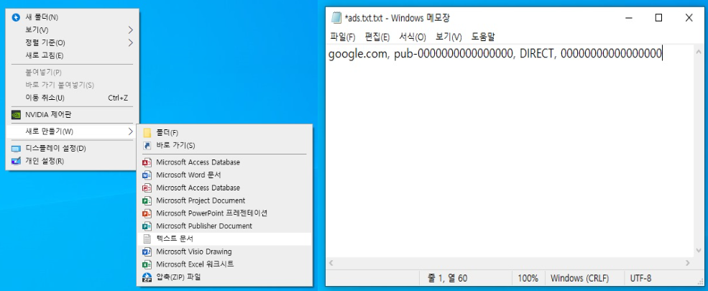
Task: Open Notepad 편집(E) menu
Action: coord(377,37)
